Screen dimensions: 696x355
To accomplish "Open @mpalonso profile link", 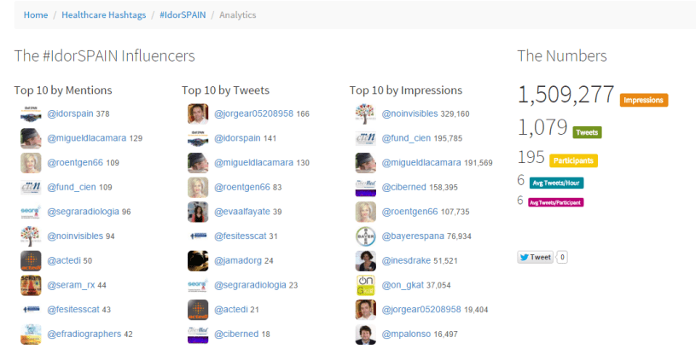I will tap(407, 335).
